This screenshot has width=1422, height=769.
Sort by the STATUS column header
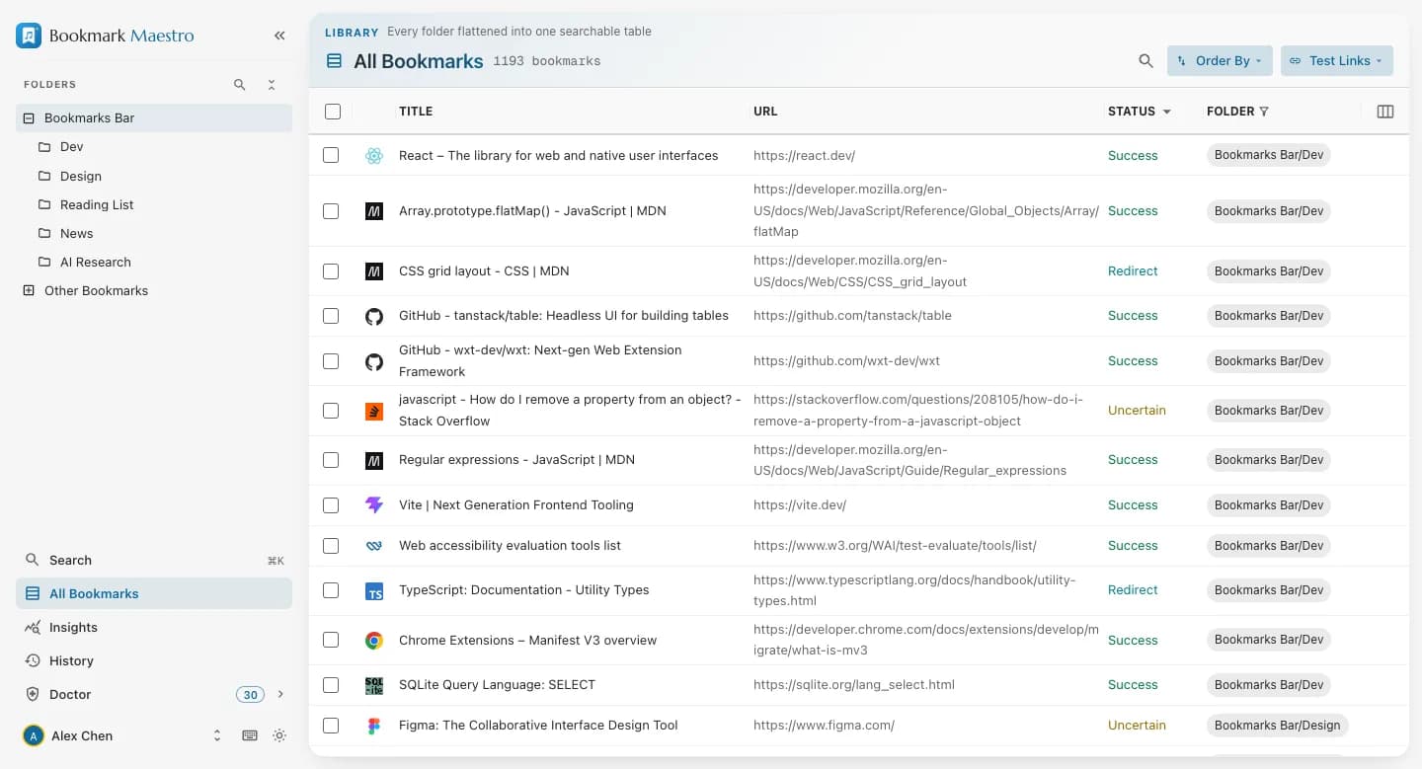(1139, 112)
